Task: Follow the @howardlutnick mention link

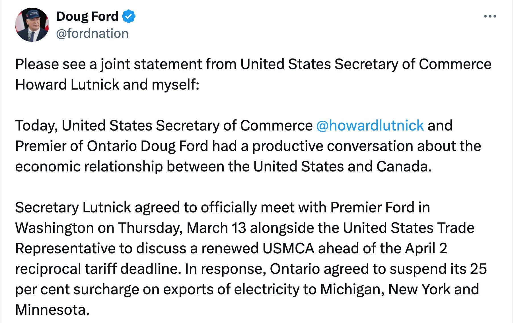Action: coord(370,125)
